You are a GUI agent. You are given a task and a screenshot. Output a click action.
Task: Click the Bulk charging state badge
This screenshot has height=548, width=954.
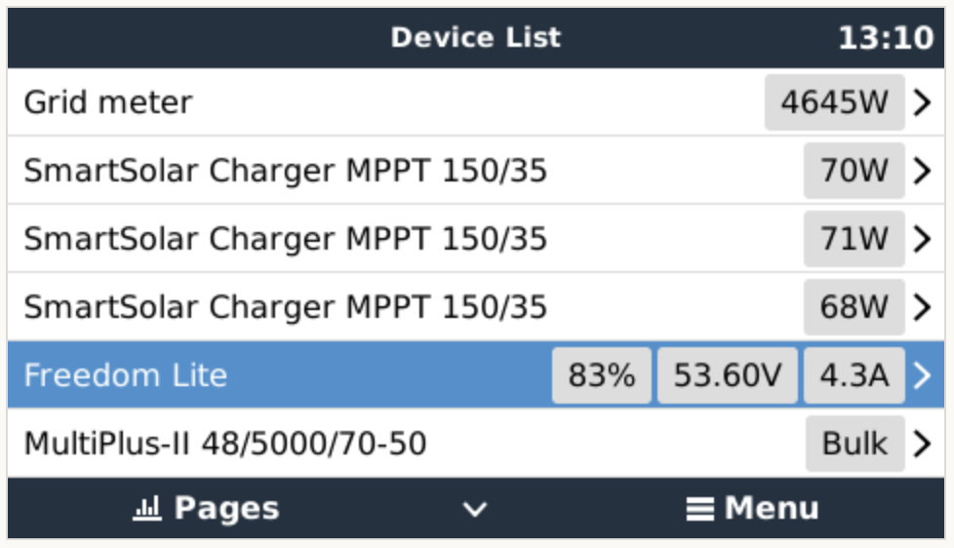855,444
